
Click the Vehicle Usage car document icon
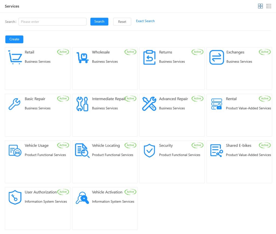(15, 150)
